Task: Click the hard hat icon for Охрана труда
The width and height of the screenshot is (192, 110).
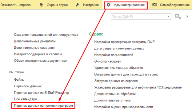Action: point(42,5)
